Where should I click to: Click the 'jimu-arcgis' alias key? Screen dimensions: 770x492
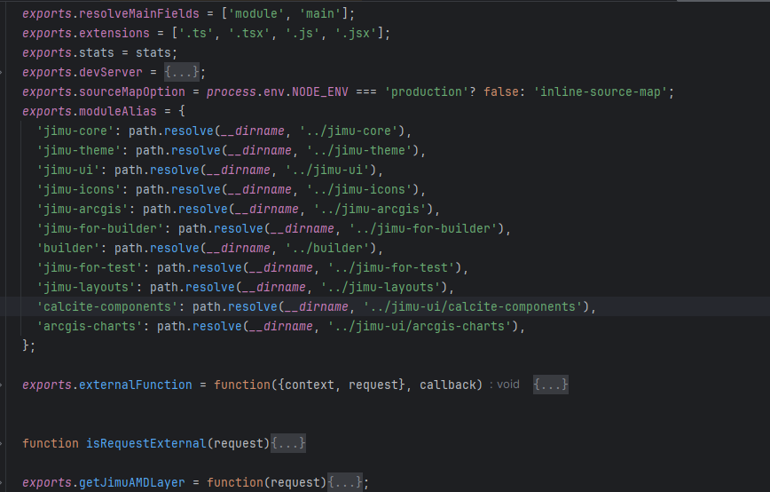click(85, 209)
